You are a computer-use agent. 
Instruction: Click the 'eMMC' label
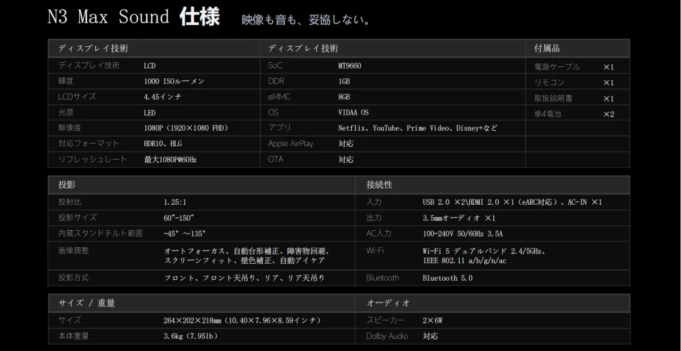click(279, 97)
